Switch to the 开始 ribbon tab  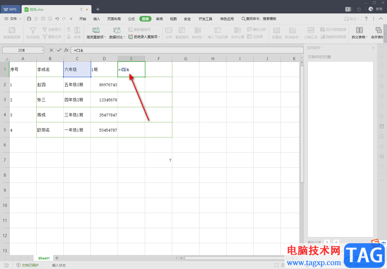coord(83,19)
